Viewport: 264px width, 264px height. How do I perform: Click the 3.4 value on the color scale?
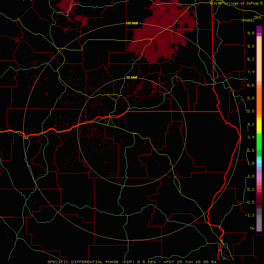pos(251,137)
